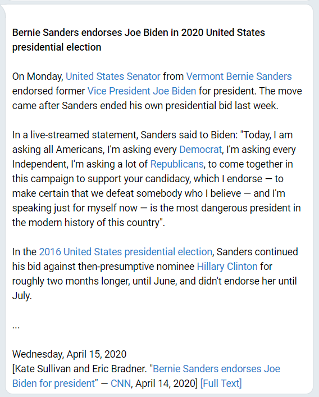This screenshot has height=397, width=319.
Task: Visit the Hillary Clinton link
Action: coord(227,267)
